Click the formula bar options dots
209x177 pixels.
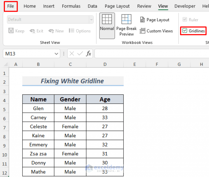tap(64, 54)
